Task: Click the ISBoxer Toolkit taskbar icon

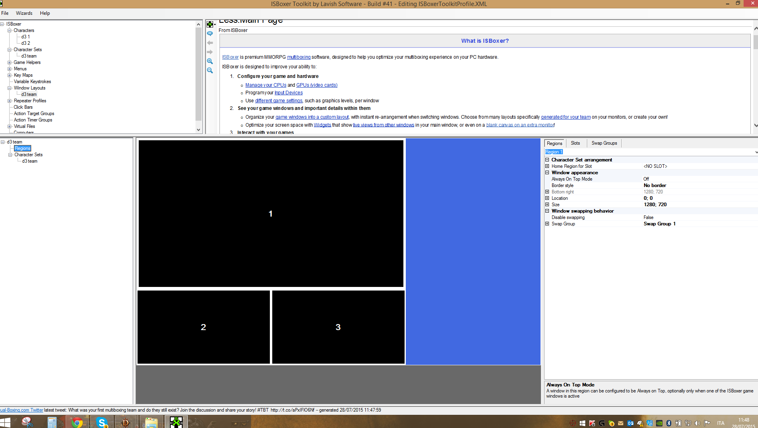Action: [x=176, y=422]
